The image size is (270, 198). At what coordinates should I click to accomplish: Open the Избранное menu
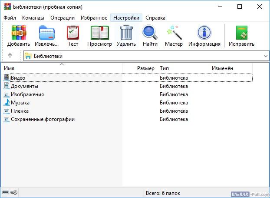94,18
